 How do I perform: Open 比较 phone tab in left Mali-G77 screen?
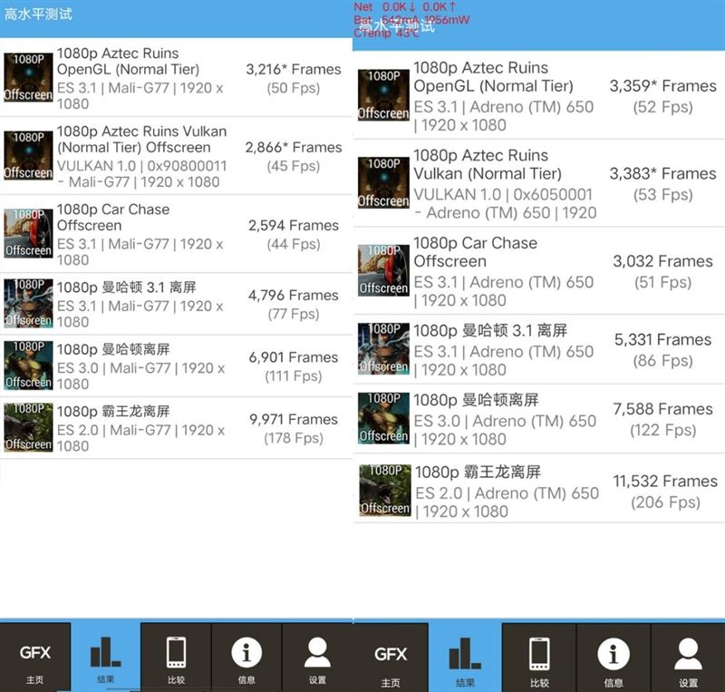pos(176,657)
